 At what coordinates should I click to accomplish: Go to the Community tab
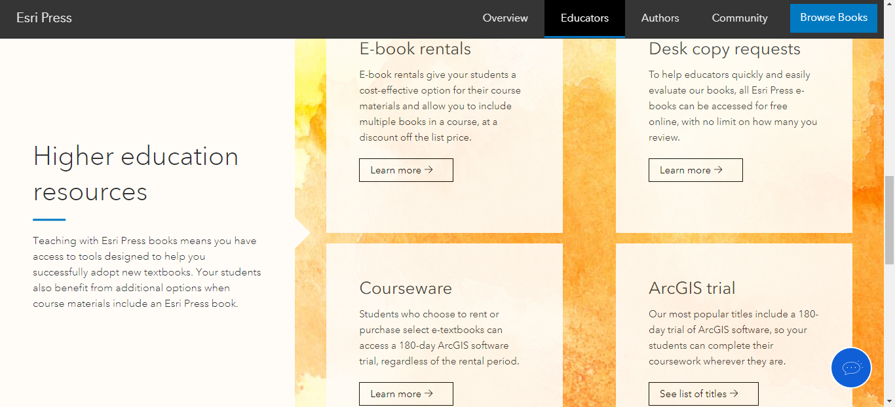point(740,18)
